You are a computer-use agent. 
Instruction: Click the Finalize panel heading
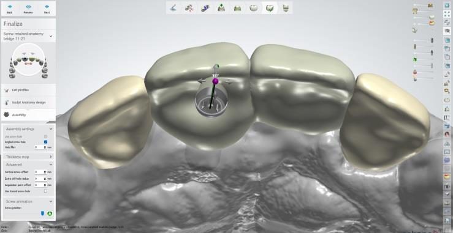(13, 24)
